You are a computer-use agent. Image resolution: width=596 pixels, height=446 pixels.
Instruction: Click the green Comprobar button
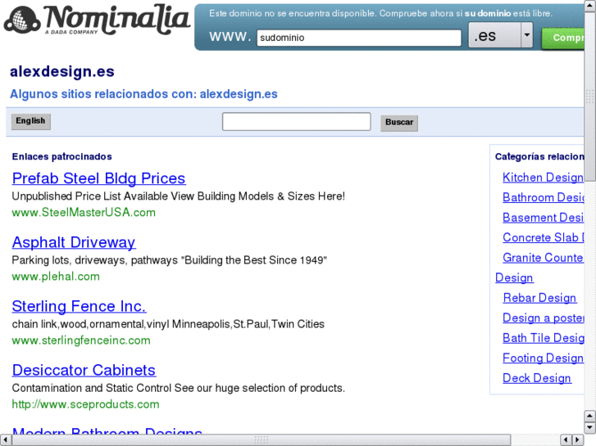563,38
